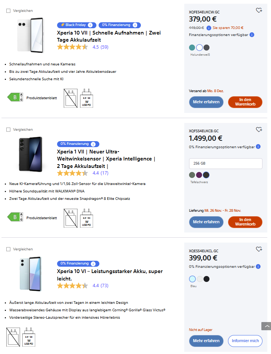
Task: Open the 256 GB storage dropdown
Action: point(225,164)
